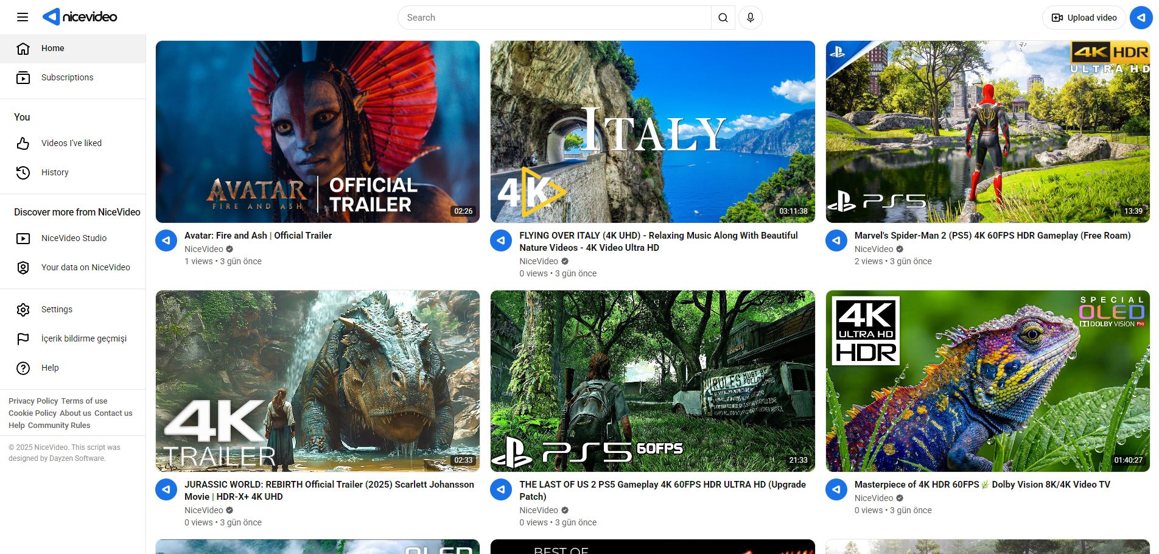Viewport: 1159px width, 554px height.
Task: Open channel avatar beside Flying Over Italy
Action: pyautogui.click(x=501, y=240)
